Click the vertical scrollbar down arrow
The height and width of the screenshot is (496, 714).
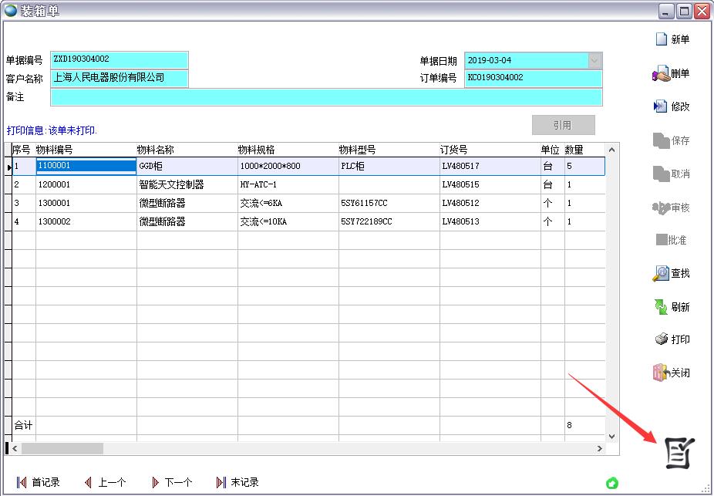point(612,437)
